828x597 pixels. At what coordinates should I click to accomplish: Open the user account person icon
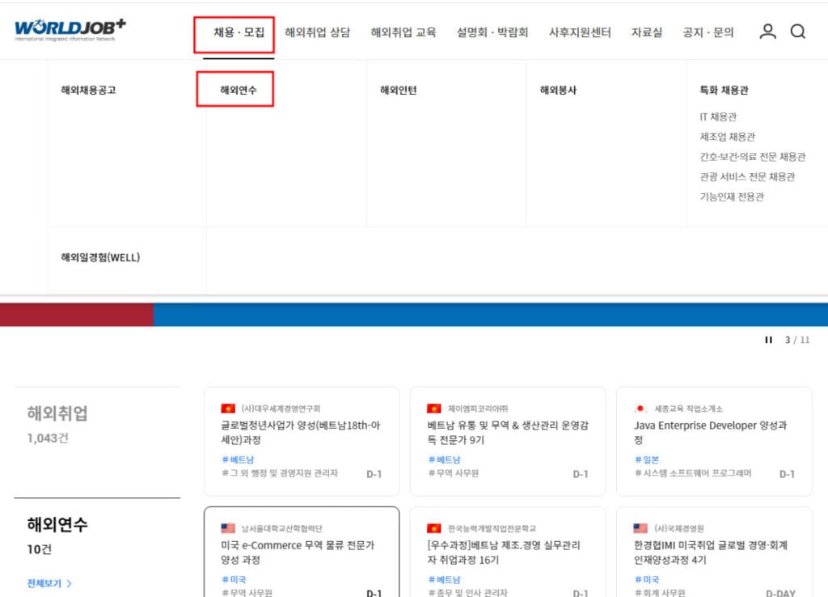click(769, 31)
